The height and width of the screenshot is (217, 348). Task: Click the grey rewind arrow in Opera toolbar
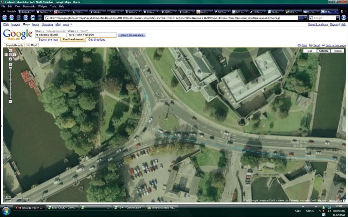[x=19, y=18]
